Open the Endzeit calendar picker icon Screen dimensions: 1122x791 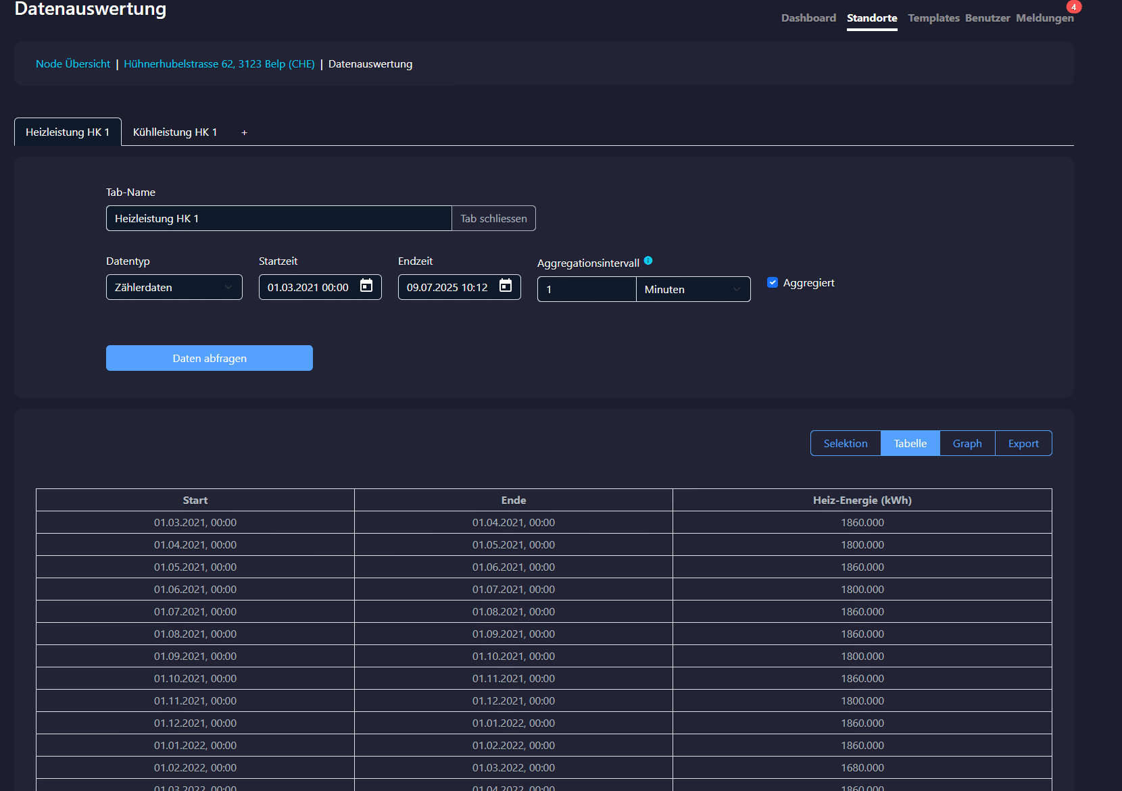[x=506, y=286]
